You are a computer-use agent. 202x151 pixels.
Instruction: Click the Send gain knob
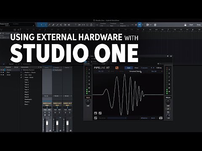tap(88, 102)
